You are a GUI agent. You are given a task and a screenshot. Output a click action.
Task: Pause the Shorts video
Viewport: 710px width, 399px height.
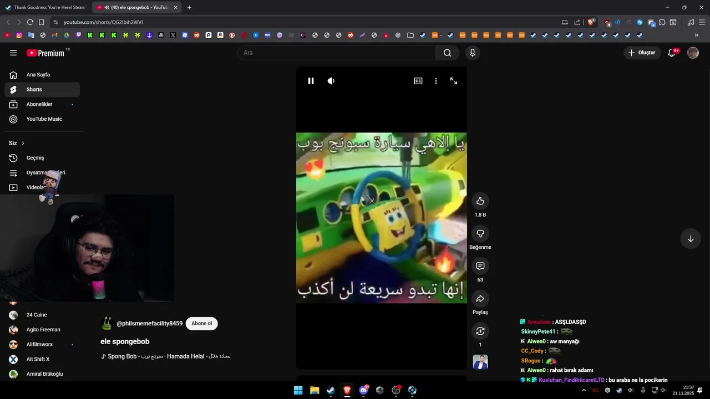(311, 81)
